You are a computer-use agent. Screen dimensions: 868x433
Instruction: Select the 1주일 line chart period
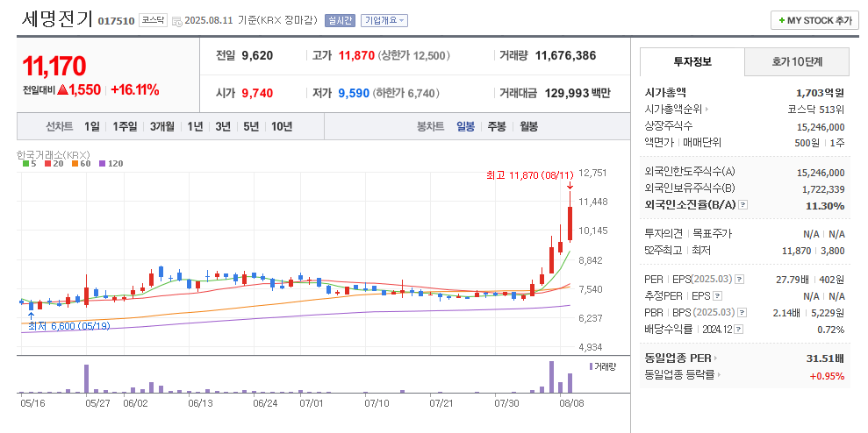click(x=125, y=126)
